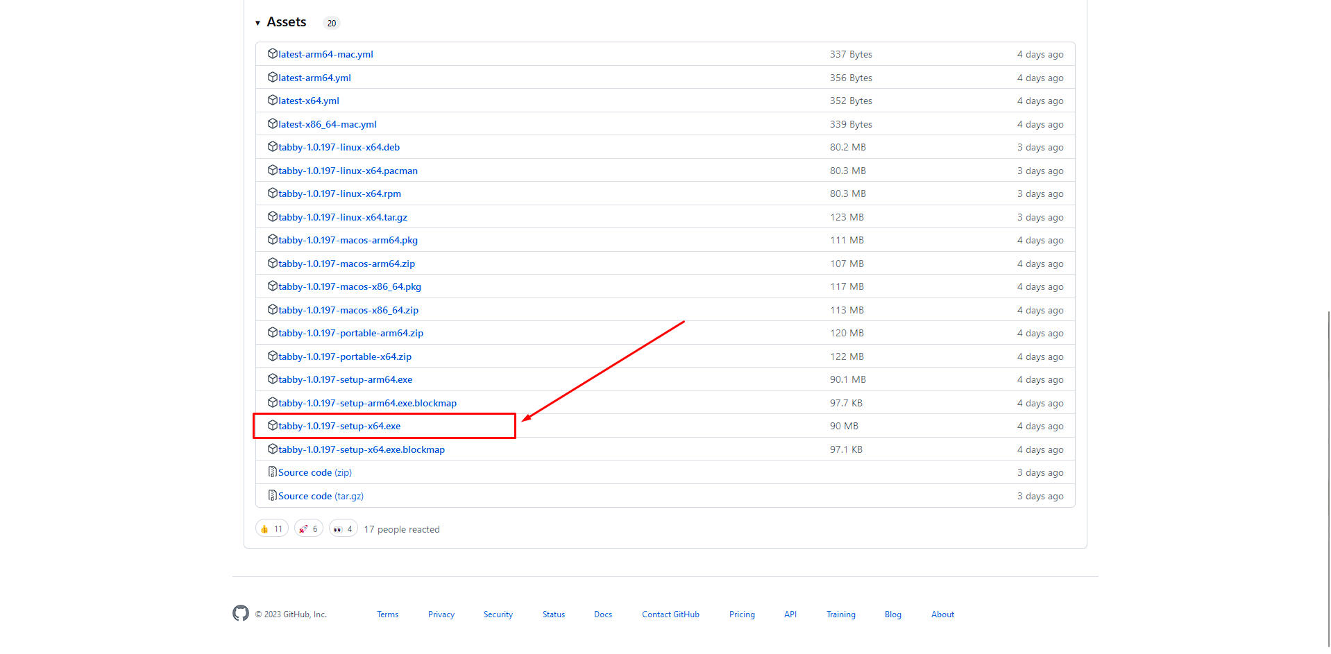1331x654 pixels.
Task: Open the Privacy footer link
Action: click(441, 614)
